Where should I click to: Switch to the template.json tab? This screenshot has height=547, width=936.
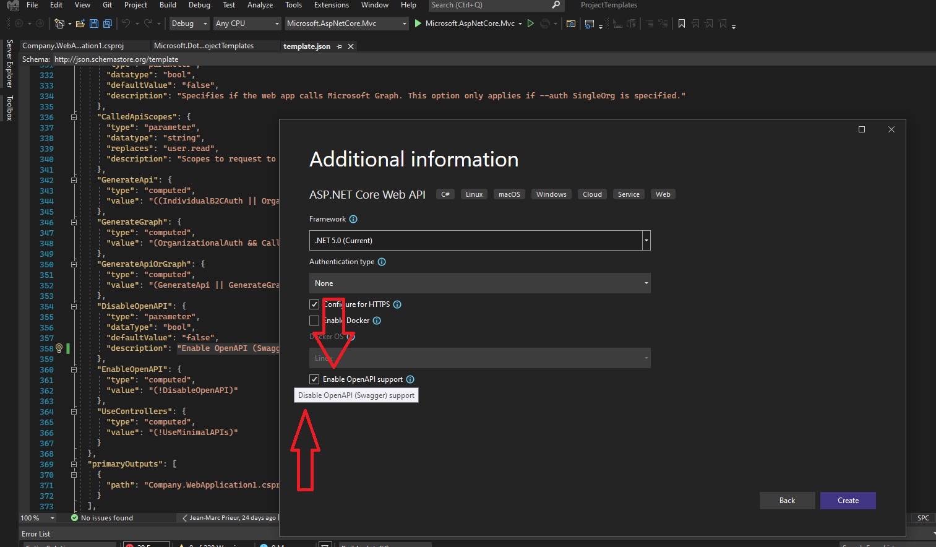[x=307, y=46]
